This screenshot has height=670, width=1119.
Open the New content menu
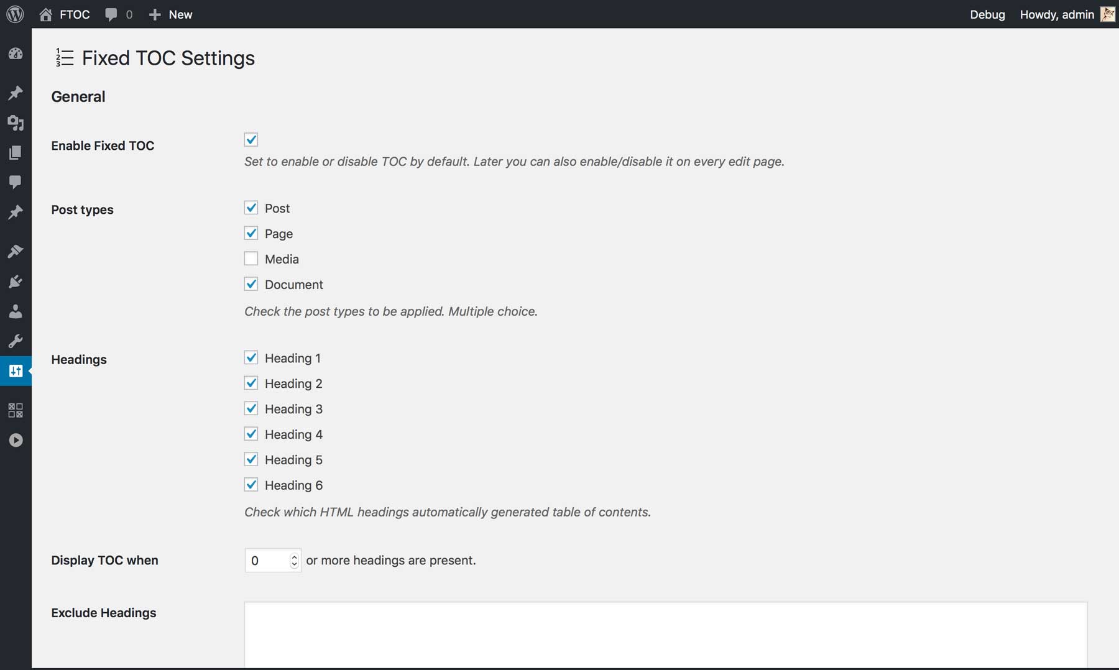pos(170,14)
